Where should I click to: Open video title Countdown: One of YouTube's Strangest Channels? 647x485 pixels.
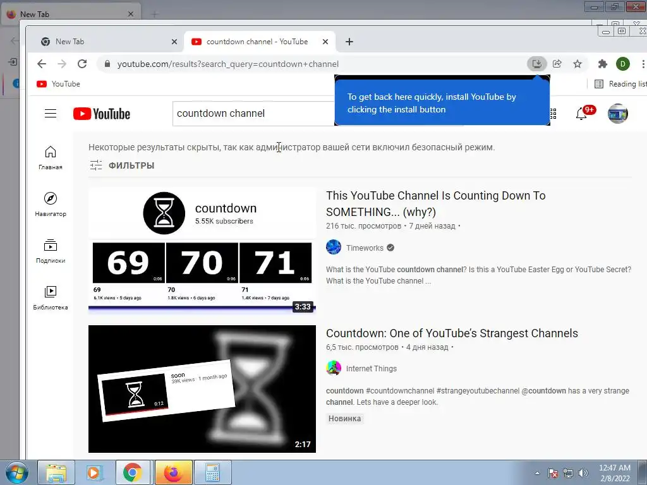tap(452, 333)
